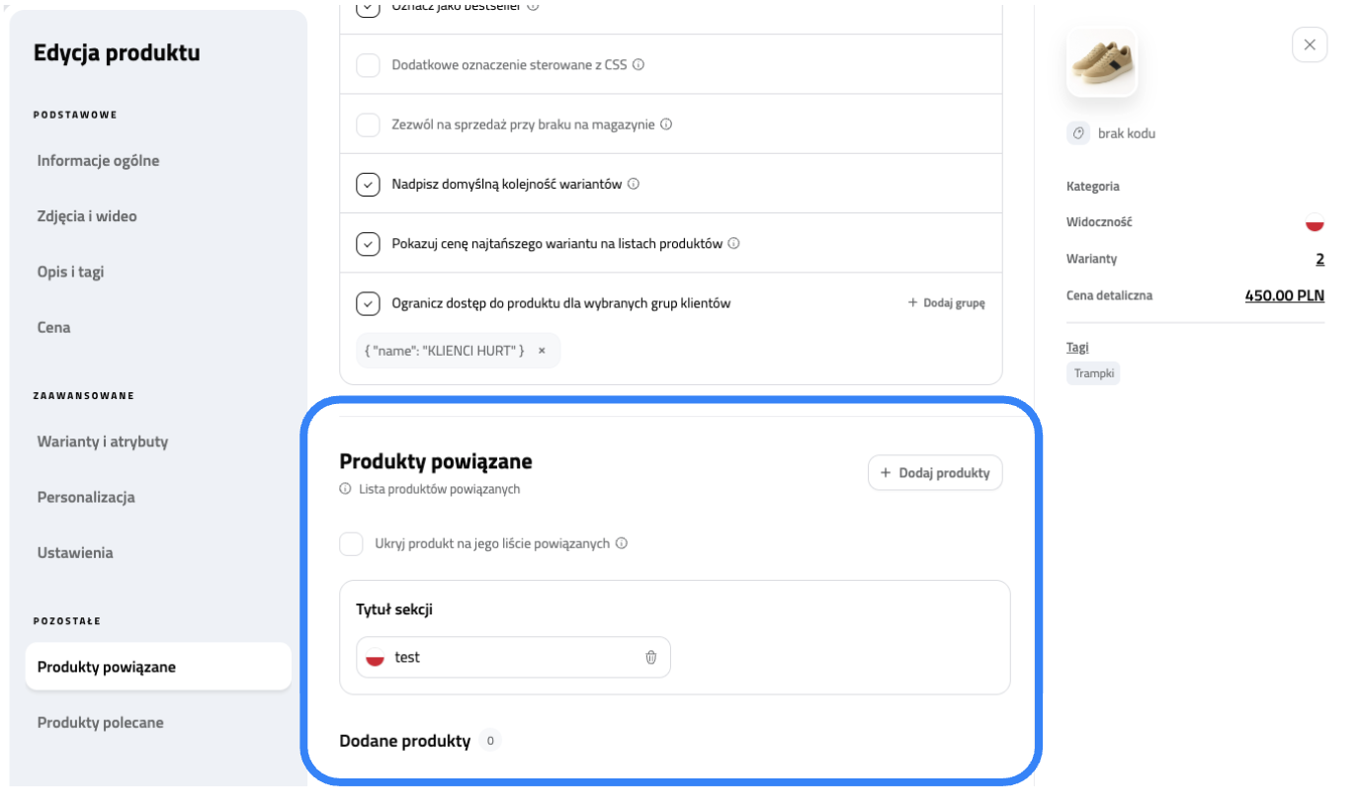Click the info icon next to "Dodatkowe oznaczenie sterowane z CSS"
The height and width of the screenshot is (810, 1361).
[639, 64]
